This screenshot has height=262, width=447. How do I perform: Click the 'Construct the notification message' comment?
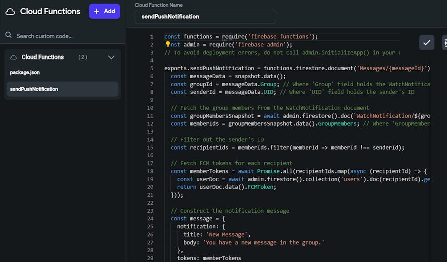tap(230, 211)
